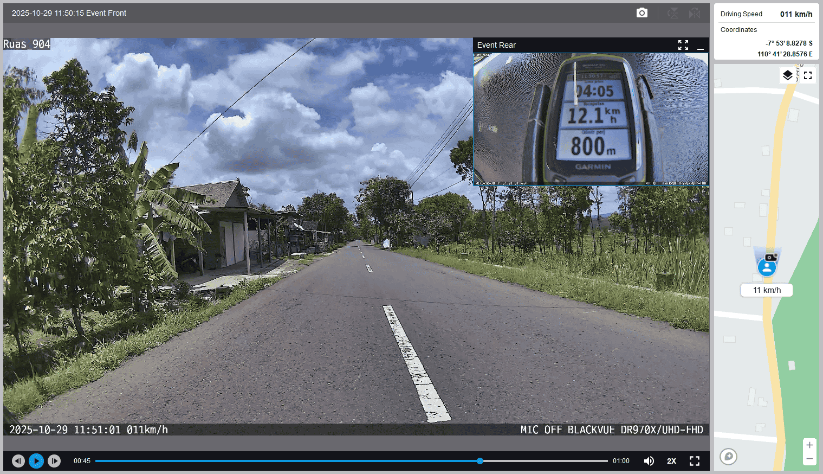This screenshot has width=823, height=474.
Task: Click the Event Rear camera thumbnail
Action: click(x=591, y=119)
